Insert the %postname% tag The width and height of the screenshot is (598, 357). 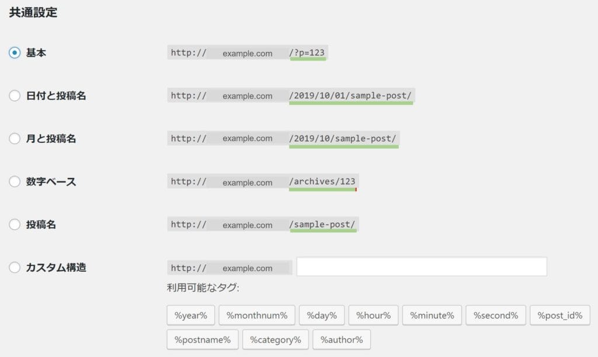tap(203, 339)
